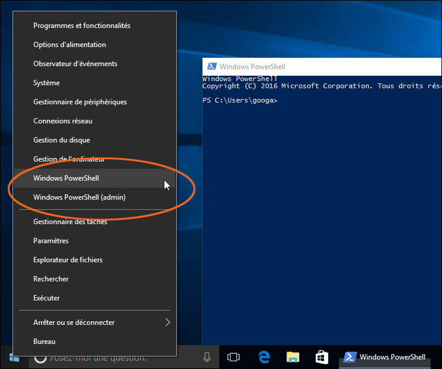Click the 'Windows PowerShell' window title text
The width and height of the screenshot is (442, 369).
(x=253, y=67)
